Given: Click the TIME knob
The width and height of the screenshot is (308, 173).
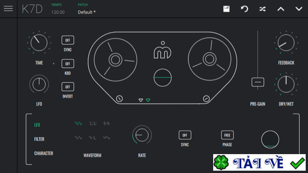Looking at the screenshot, I should tap(39, 43).
